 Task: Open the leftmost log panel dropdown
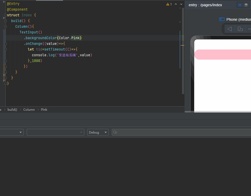click(12, 132)
